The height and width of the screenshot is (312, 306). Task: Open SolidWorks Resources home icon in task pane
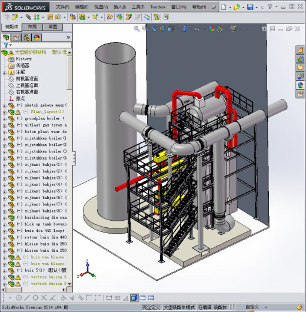click(300, 50)
